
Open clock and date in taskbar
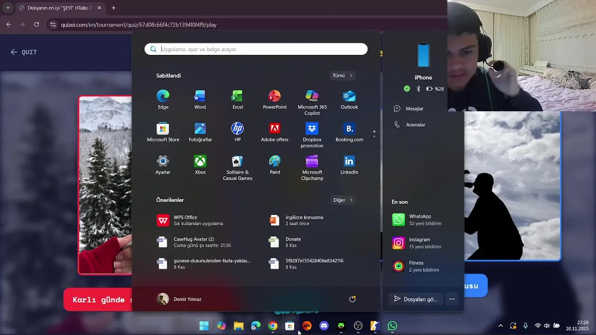pos(577,326)
